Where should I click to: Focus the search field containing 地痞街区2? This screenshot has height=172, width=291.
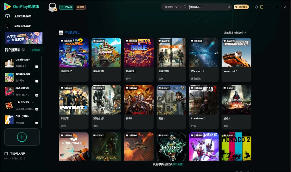coord(208,7)
